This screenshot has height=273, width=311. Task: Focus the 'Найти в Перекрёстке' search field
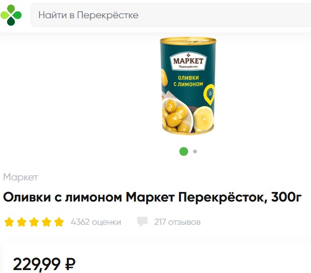tap(171, 15)
